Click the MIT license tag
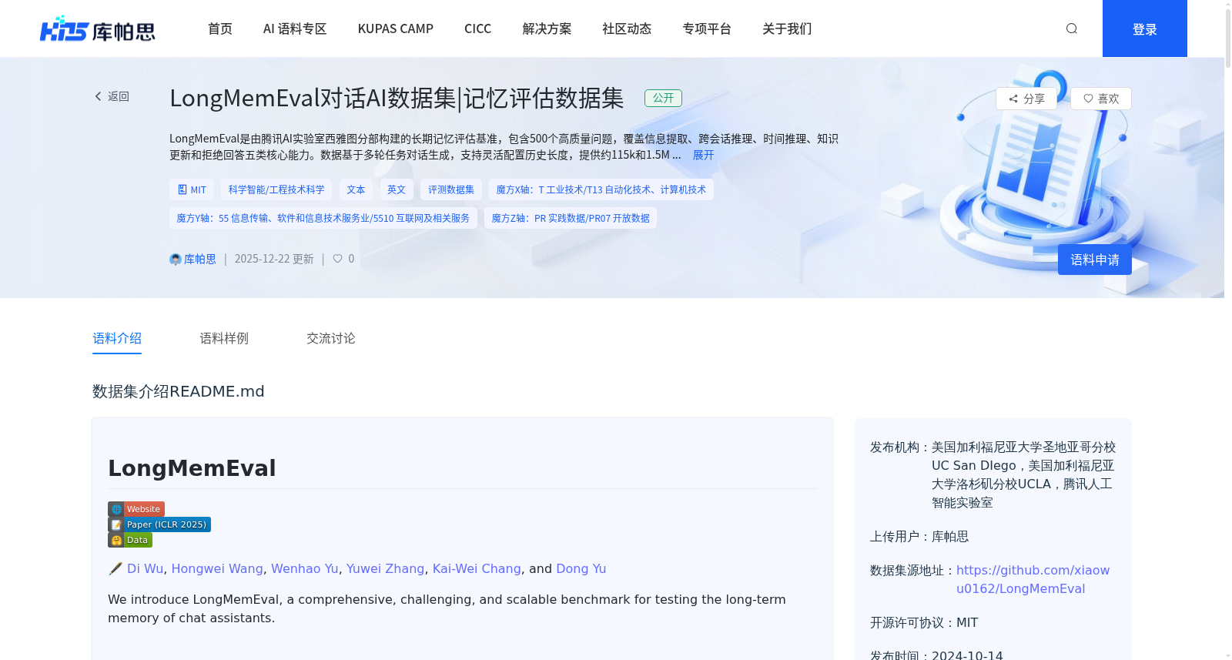The image size is (1232, 660). pyautogui.click(x=192, y=189)
